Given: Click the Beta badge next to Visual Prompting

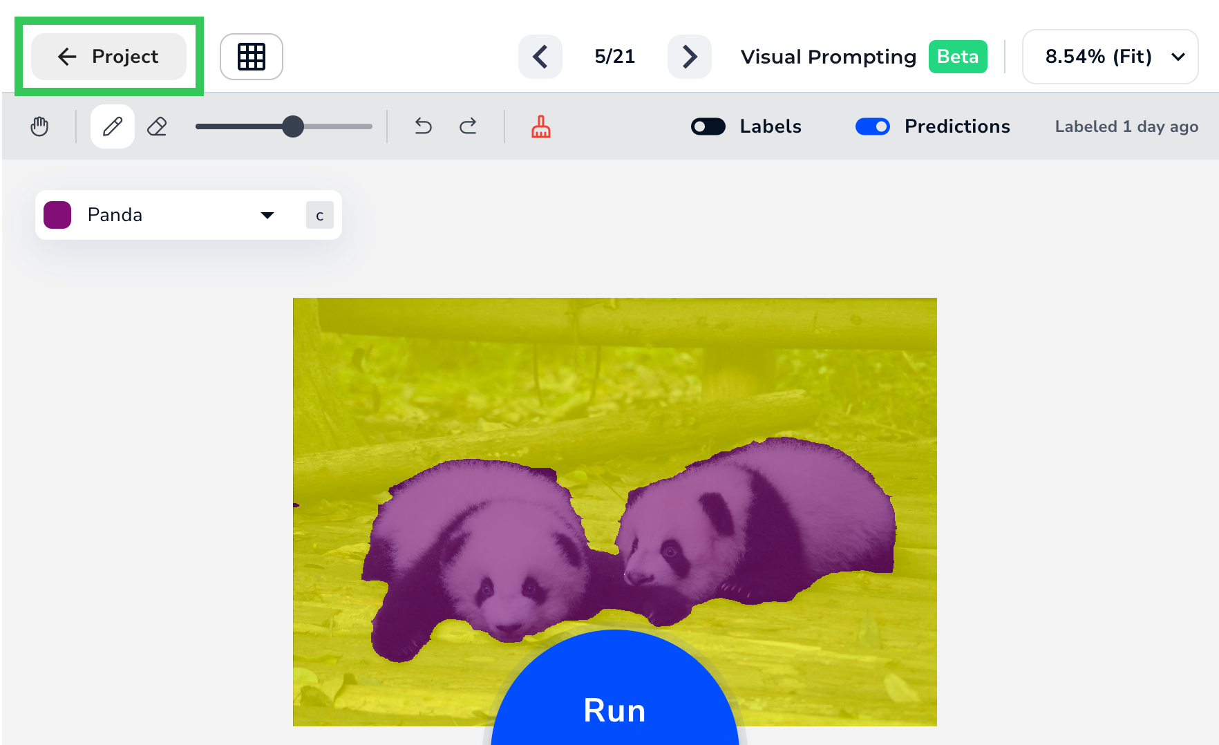Looking at the screenshot, I should 958,57.
